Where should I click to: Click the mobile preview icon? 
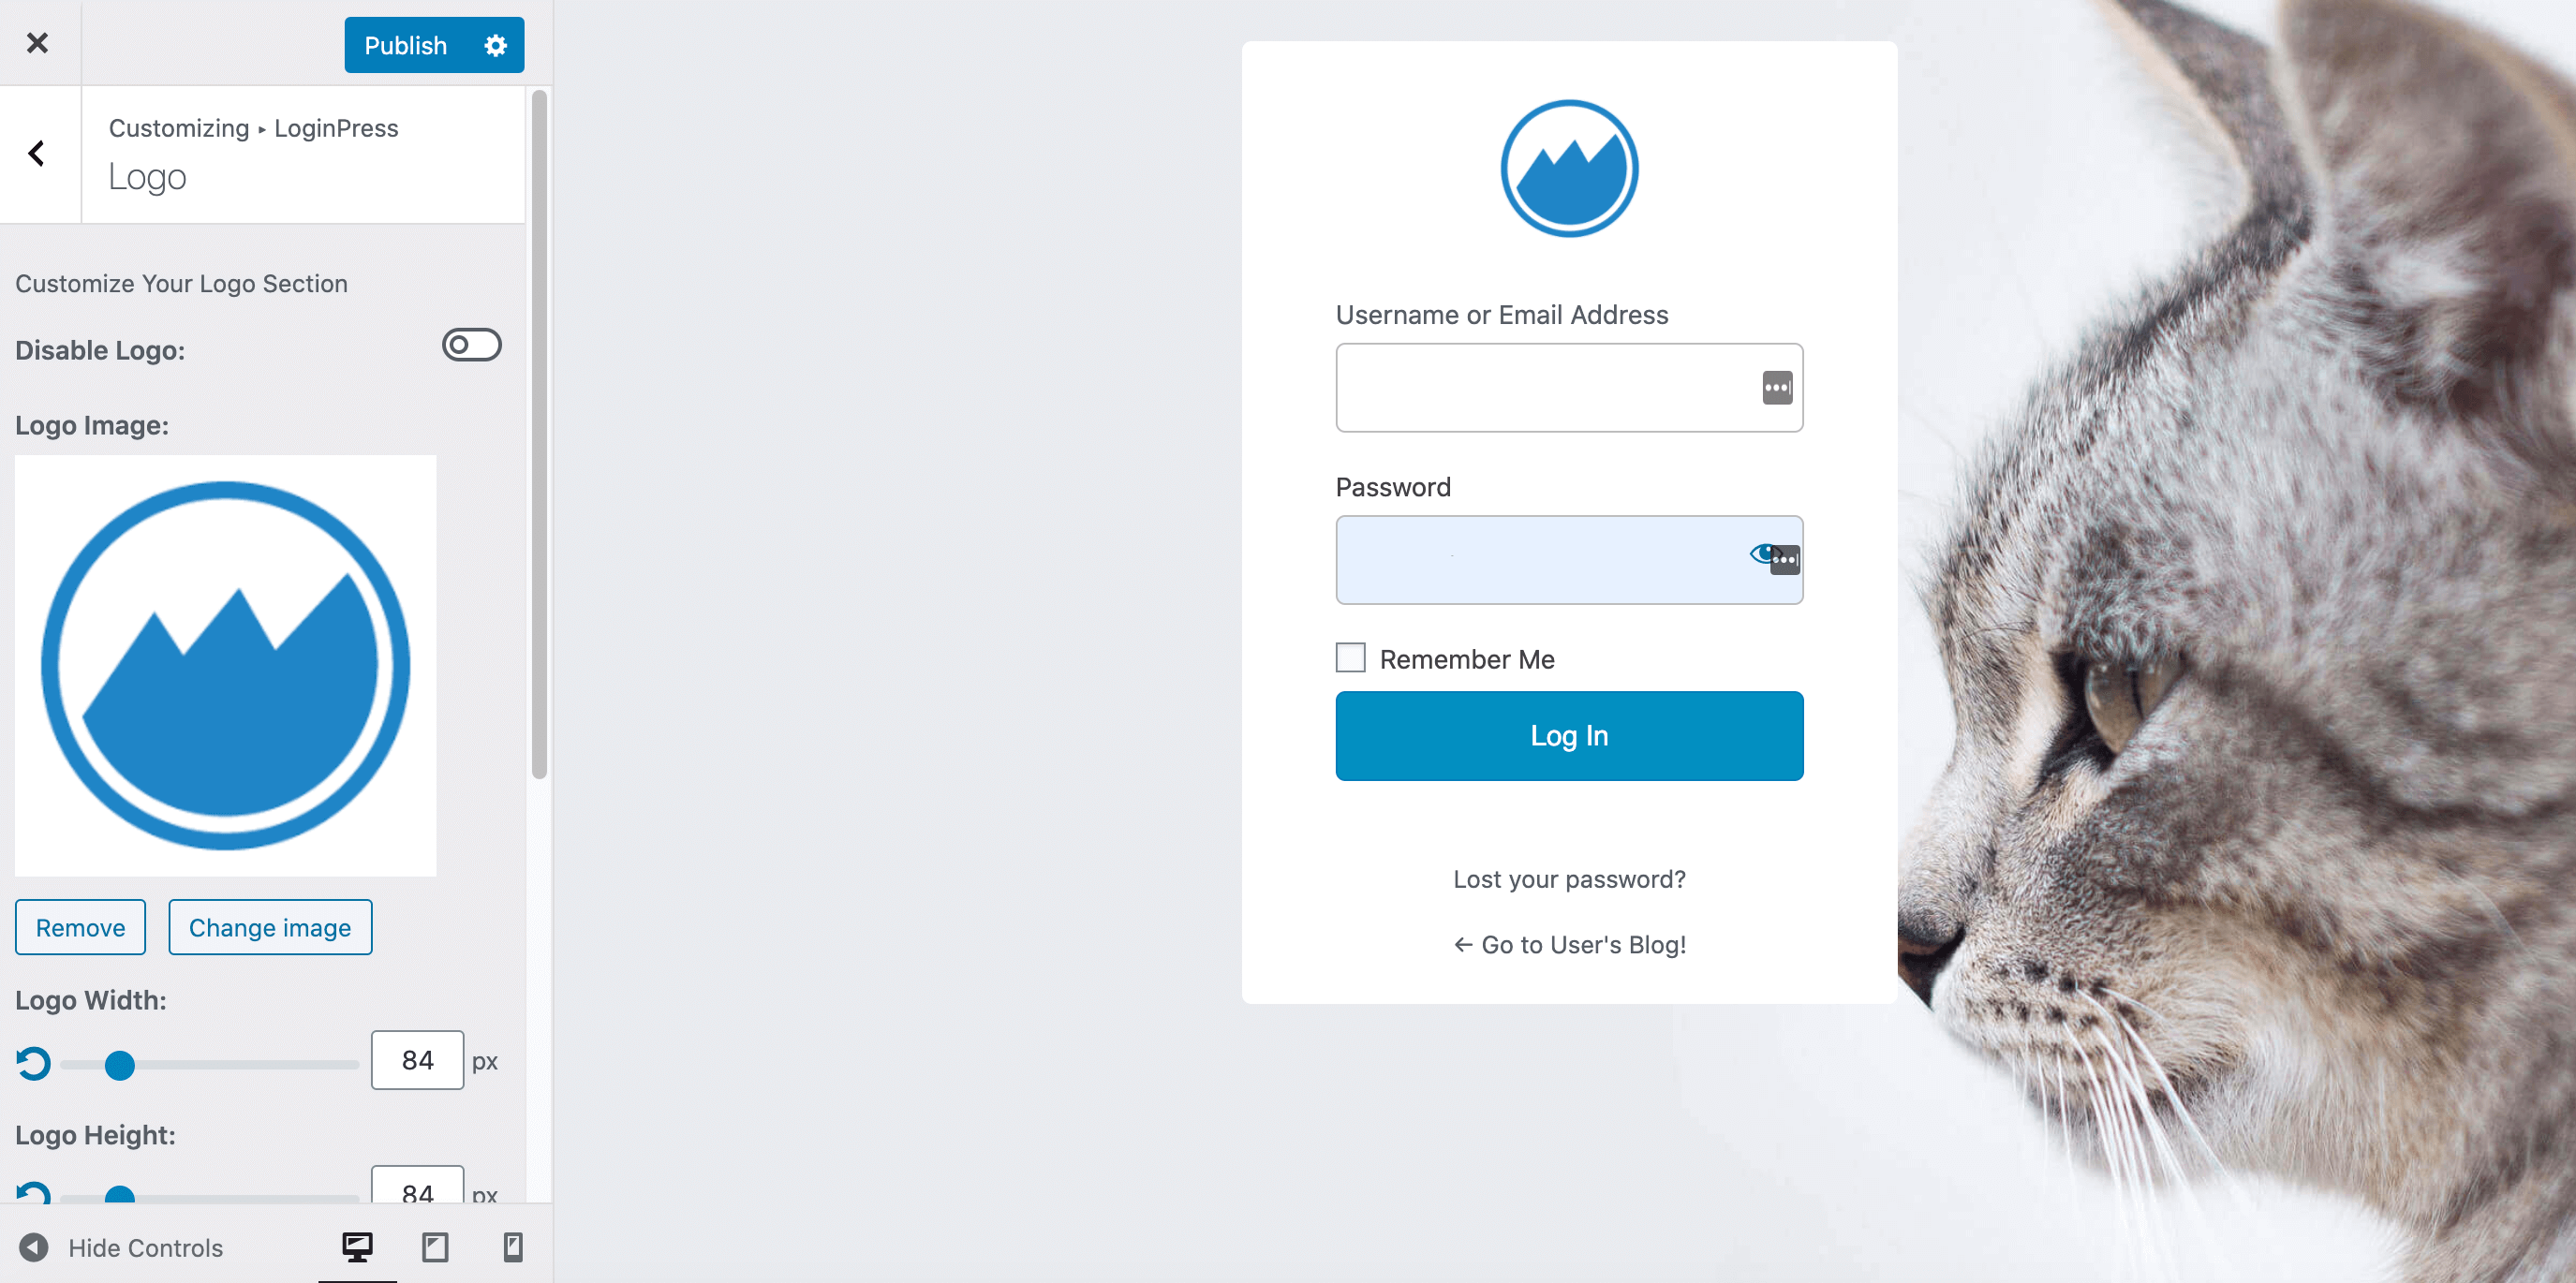pos(512,1246)
